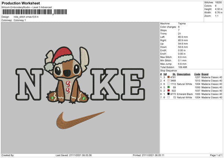Click 'Madeira Classic 40' in the 4781 row

(212, 77)
